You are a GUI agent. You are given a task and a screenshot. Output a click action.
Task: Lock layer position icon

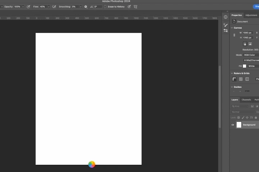(x=247, y=118)
